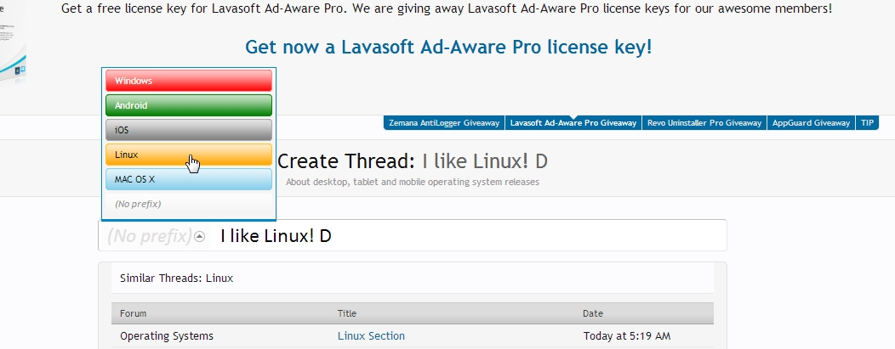Click the 'Create Thread:' page heading
Image resolution: width=895 pixels, height=349 pixels.
point(346,161)
